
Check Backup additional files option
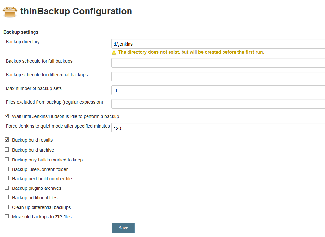pos(7,197)
